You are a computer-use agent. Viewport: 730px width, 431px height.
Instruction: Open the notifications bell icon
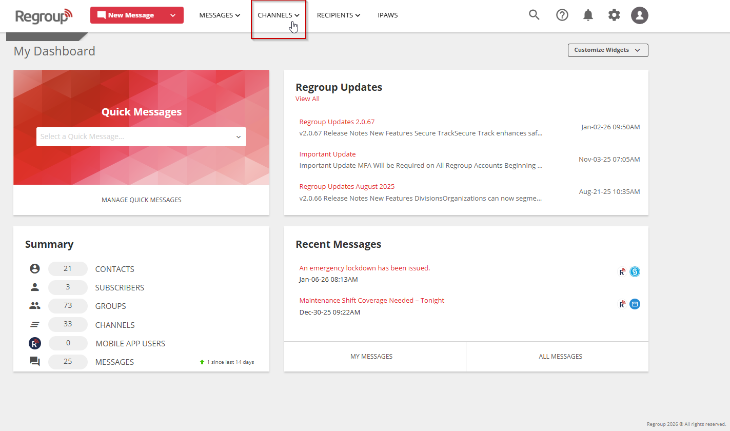point(588,15)
